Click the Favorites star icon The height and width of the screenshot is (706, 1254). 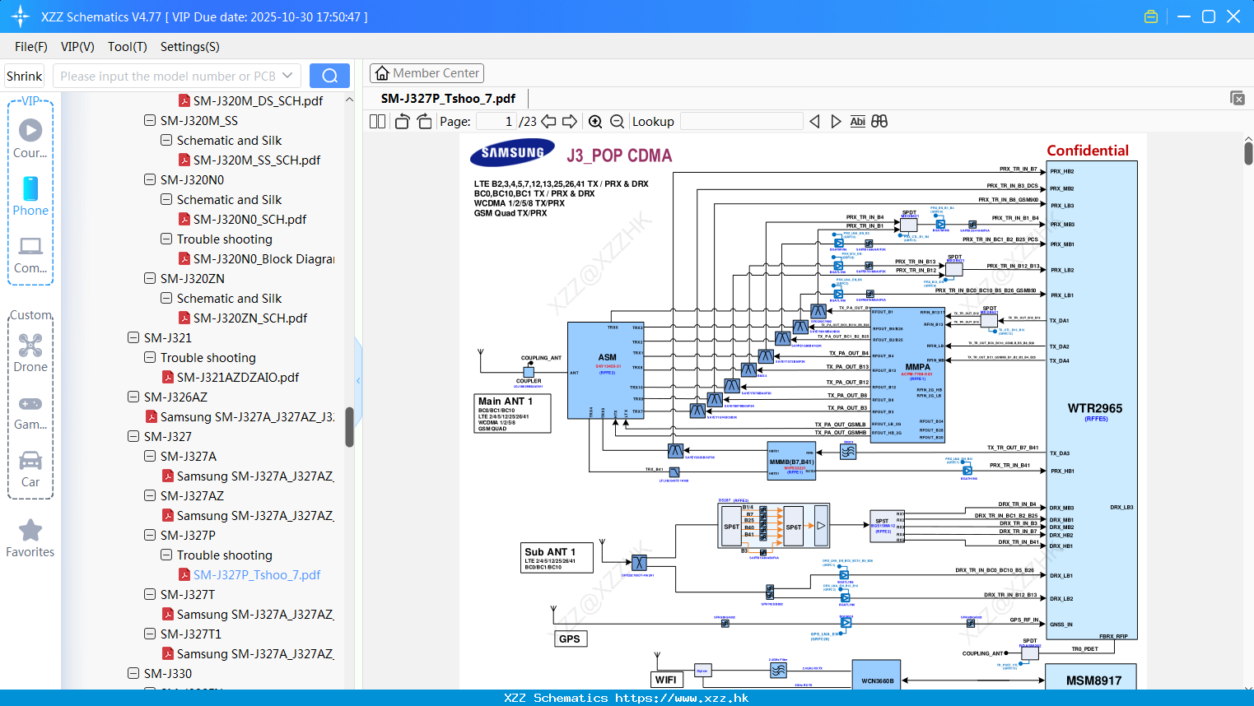[30, 529]
